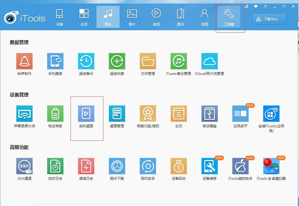The image size is (299, 206).
Task: Open the 铃声制作 ringtone maker tool
Action: (x=24, y=61)
